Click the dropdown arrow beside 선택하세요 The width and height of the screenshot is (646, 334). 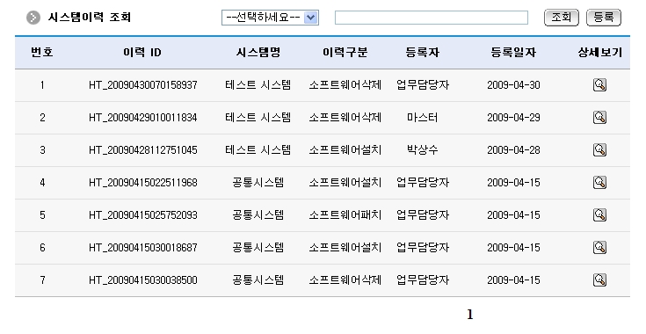310,18
